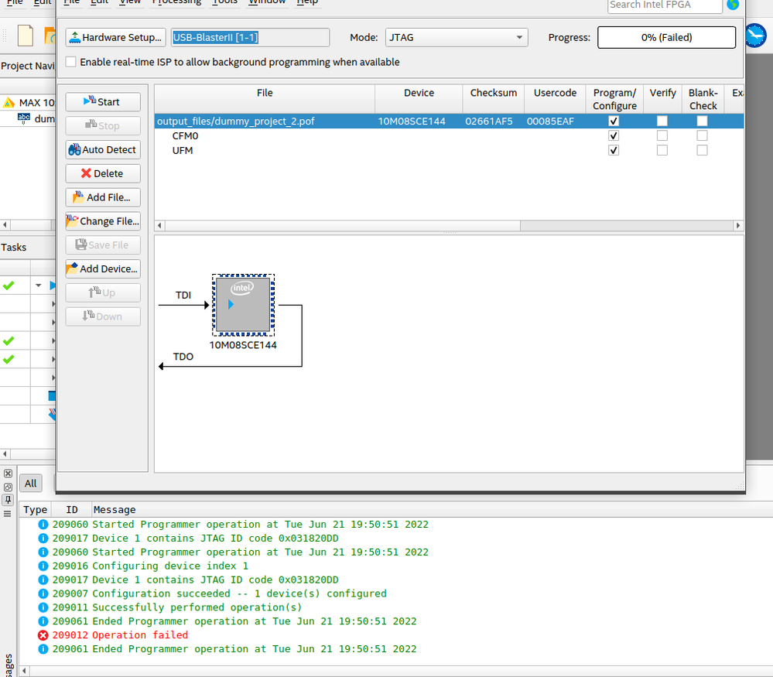This screenshot has width=773, height=677.
Task: Click the Hardware Setup button
Action: [116, 37]
